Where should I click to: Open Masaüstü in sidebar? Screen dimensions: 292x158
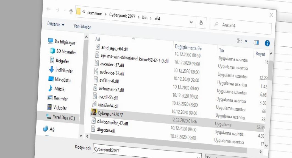click(63, 80)
